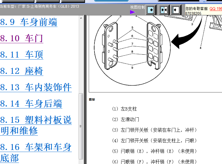Screen dimensions: 222x164
Task: Click the expand-left view control button
Action: [176, 10]
